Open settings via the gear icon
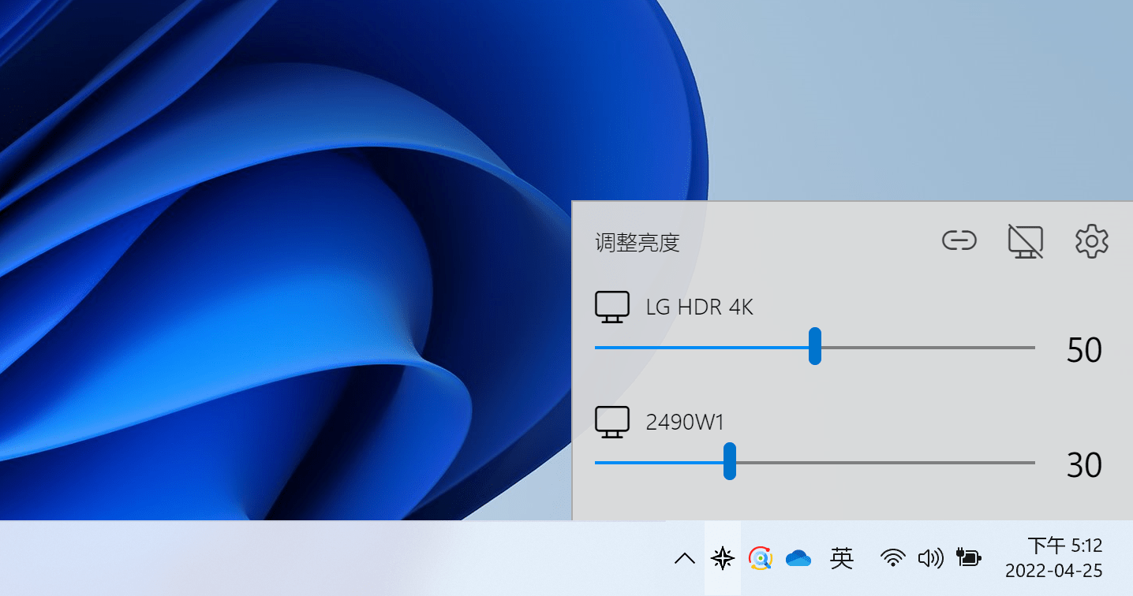 (x=1092, y=241)
